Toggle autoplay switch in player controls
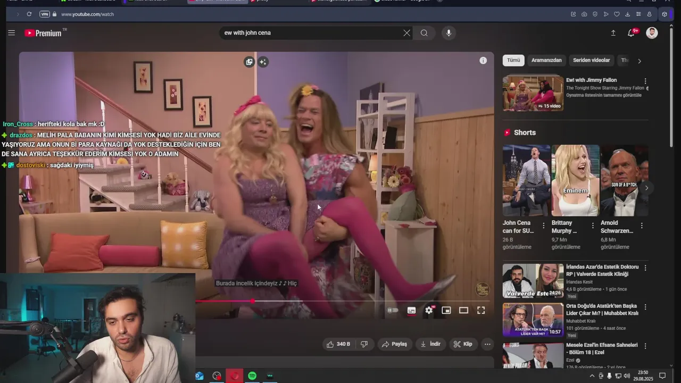This screenshot has width=681, height=383. [x=393, y=310]
